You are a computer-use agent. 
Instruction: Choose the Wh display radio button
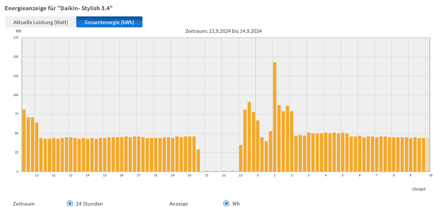tap(226, 203)
